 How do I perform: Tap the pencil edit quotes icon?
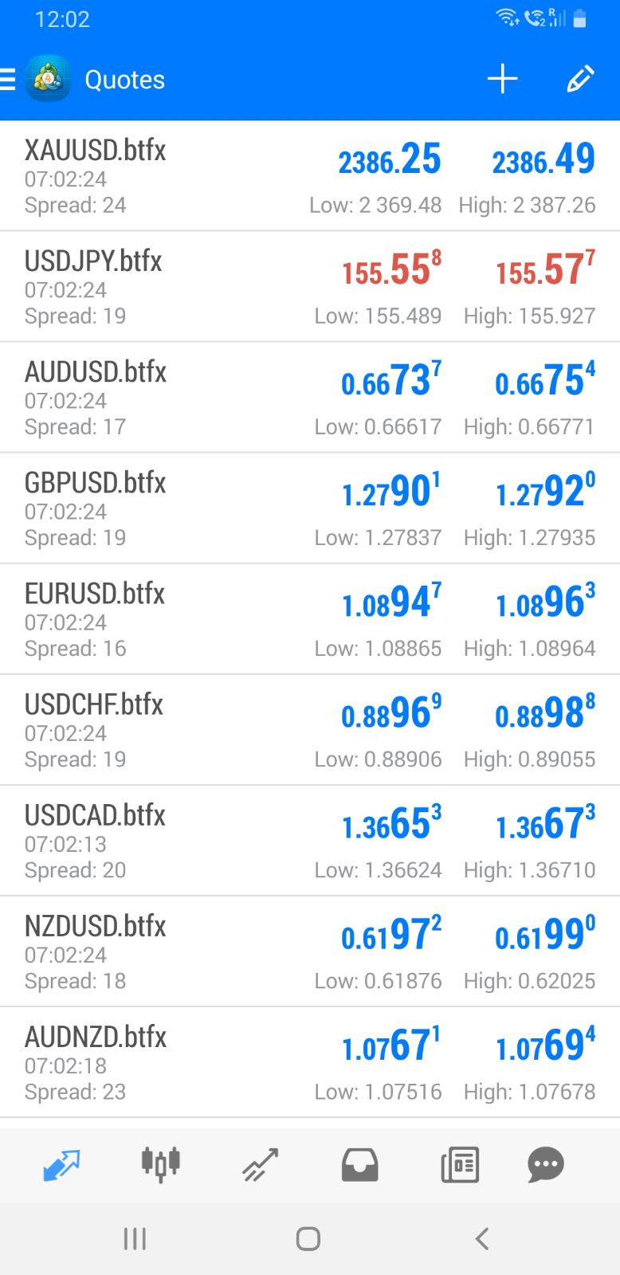pyautogui.click(x=579, y=79)
